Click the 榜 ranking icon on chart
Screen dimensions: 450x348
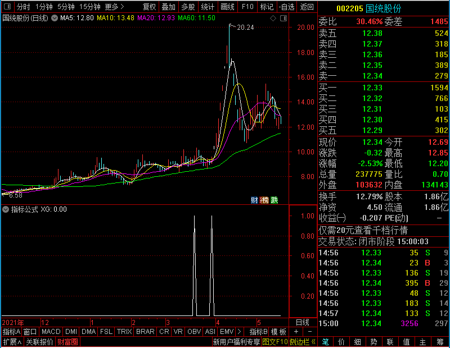point(264,200)
